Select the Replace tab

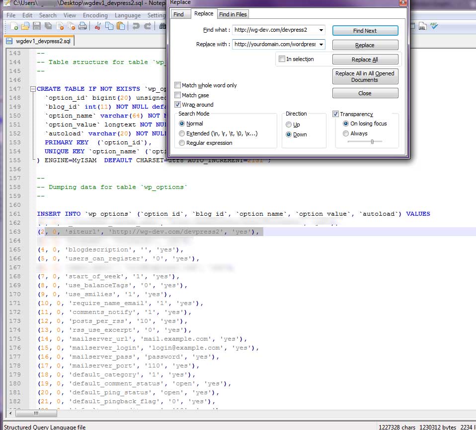204,13
